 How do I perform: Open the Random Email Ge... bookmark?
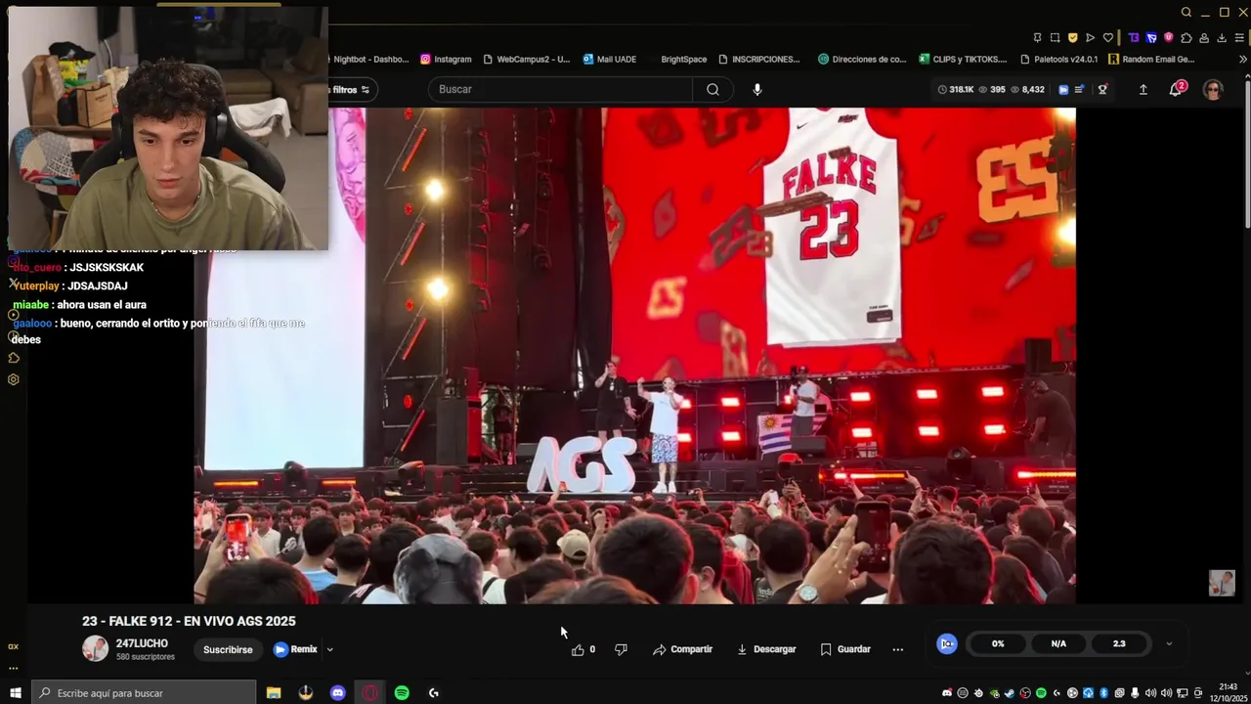[x=1151, y=59]
